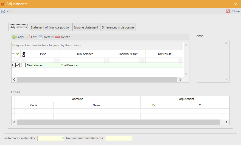The height and width of the screenshot is (145, 241).
Task: Select the Misstatement type cell
Action: (x=43, y=65)
